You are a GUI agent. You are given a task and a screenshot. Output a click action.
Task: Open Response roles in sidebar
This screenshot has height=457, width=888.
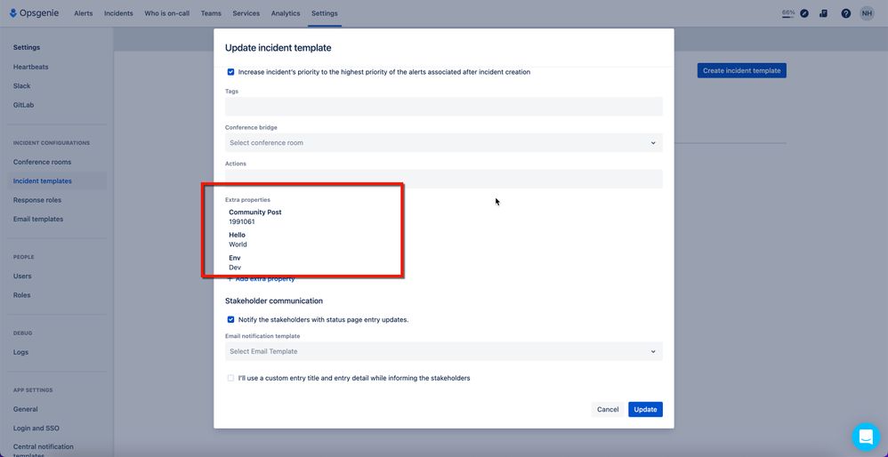[37, 200]
